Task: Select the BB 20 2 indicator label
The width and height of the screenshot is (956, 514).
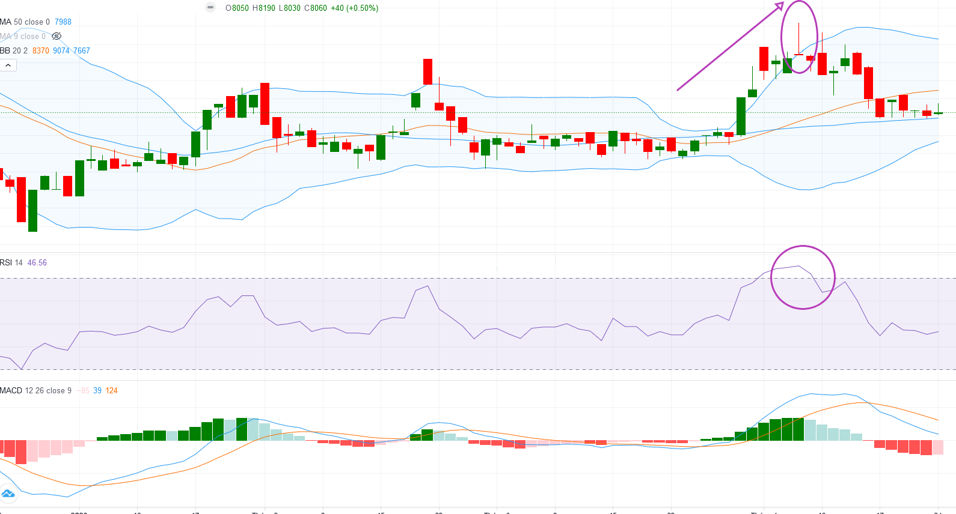Action: (14, 50)
